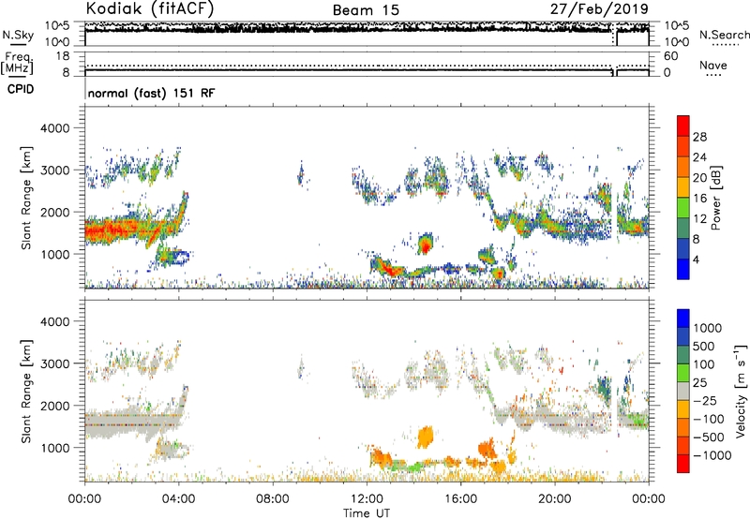The height and width of the screenshot is (519, 750).
Task: Click the 'Kodiak (fitACF)' plot title
Action: tap(150, 8)
